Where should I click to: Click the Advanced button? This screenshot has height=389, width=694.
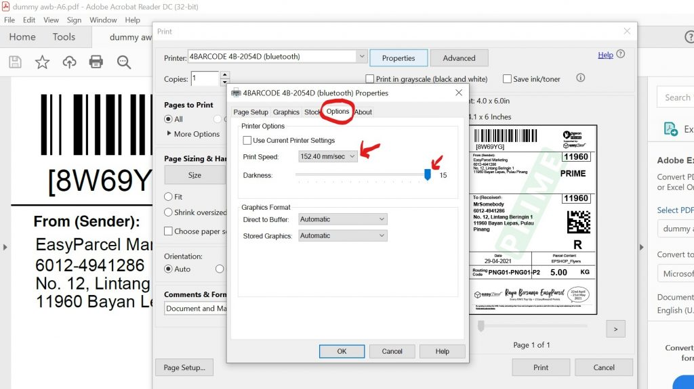[459, 58]
